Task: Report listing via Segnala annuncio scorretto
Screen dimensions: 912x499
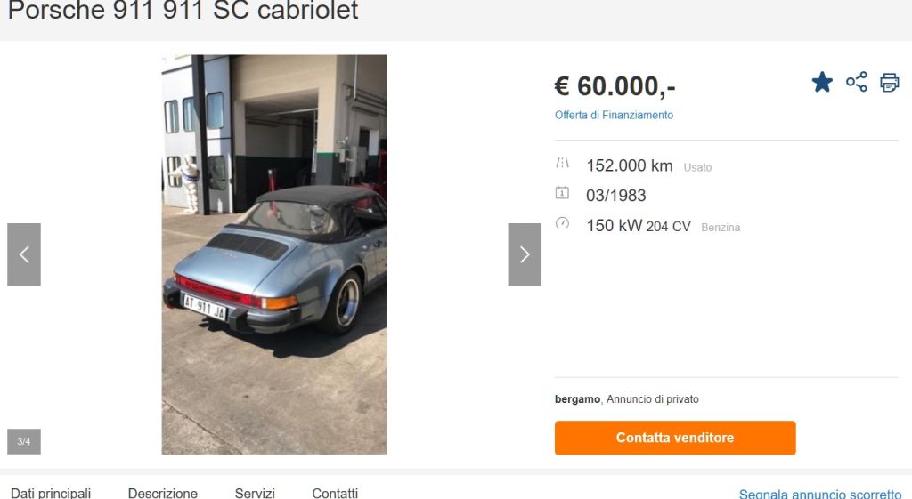Action: [820, 494]
